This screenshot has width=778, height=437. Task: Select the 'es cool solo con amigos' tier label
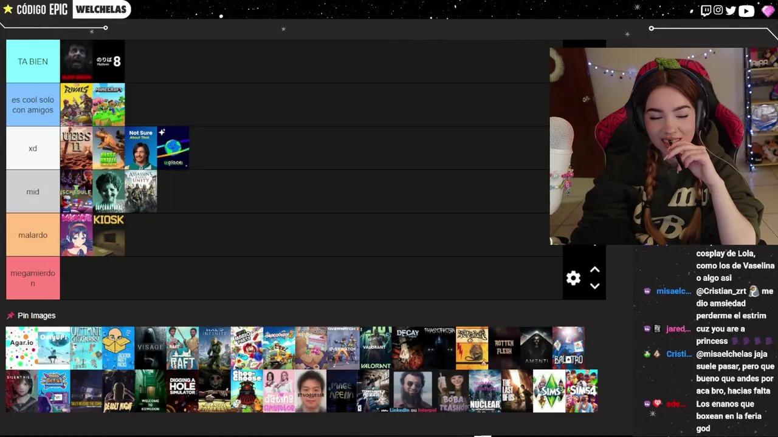click(33, 105)
